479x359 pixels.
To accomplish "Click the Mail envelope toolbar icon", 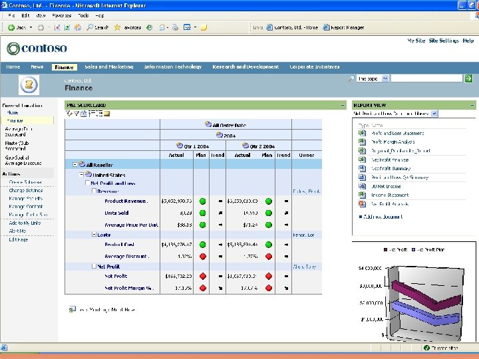I will pyautogui.click(x=162, y=27).
